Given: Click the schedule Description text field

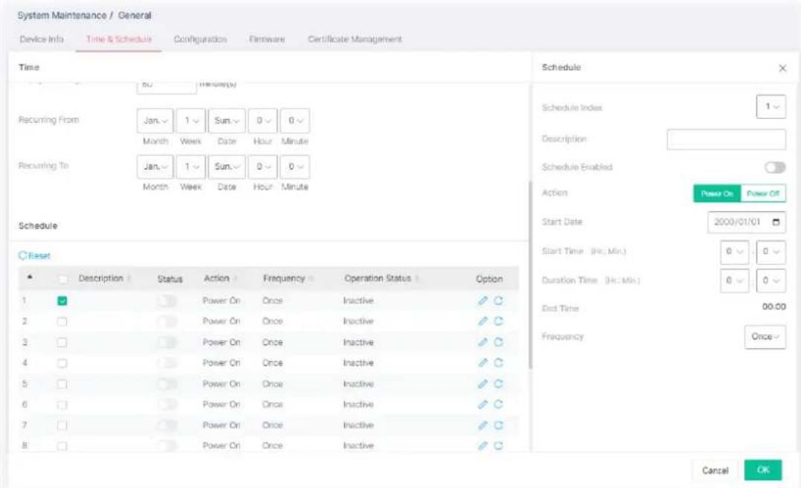Looking at the screenshot, I should point(726,139).
